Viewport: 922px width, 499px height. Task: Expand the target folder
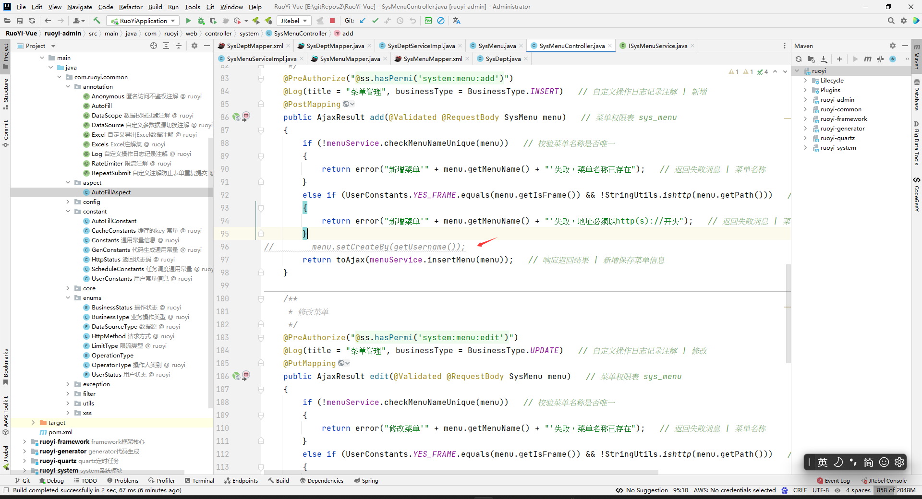33,422
